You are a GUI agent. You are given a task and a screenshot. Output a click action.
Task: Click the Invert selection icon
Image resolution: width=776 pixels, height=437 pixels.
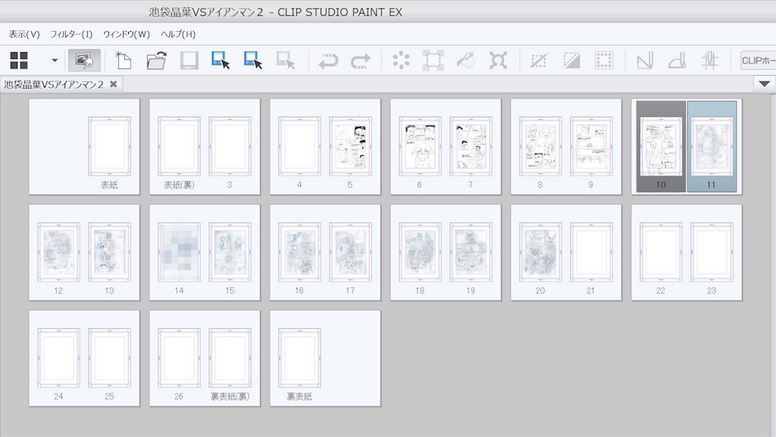tap(571, 61)
